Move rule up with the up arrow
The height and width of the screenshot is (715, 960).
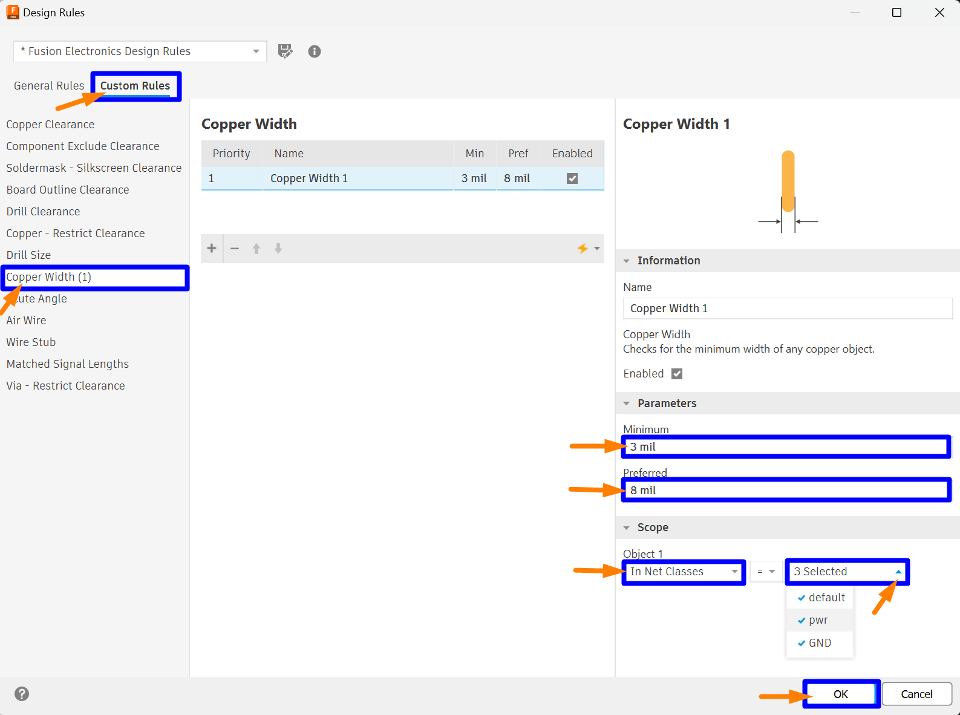(x=256, y=248)
